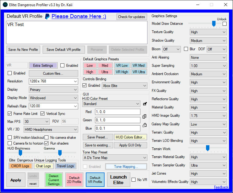This screenshot has height=193, width=233.
Task: Apply the VR Ultra preset
Action: pyautogui.click(x=139, y=72)
